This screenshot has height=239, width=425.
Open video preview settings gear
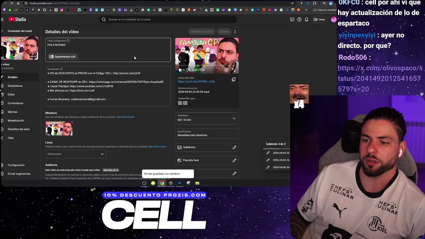click(226, 70)
